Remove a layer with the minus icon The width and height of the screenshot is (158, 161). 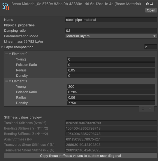150,109
